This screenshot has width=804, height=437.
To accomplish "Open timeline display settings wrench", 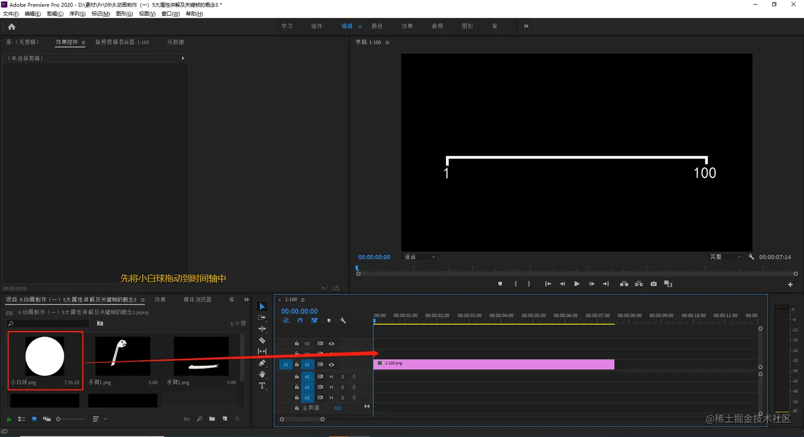I will [343, 320].
